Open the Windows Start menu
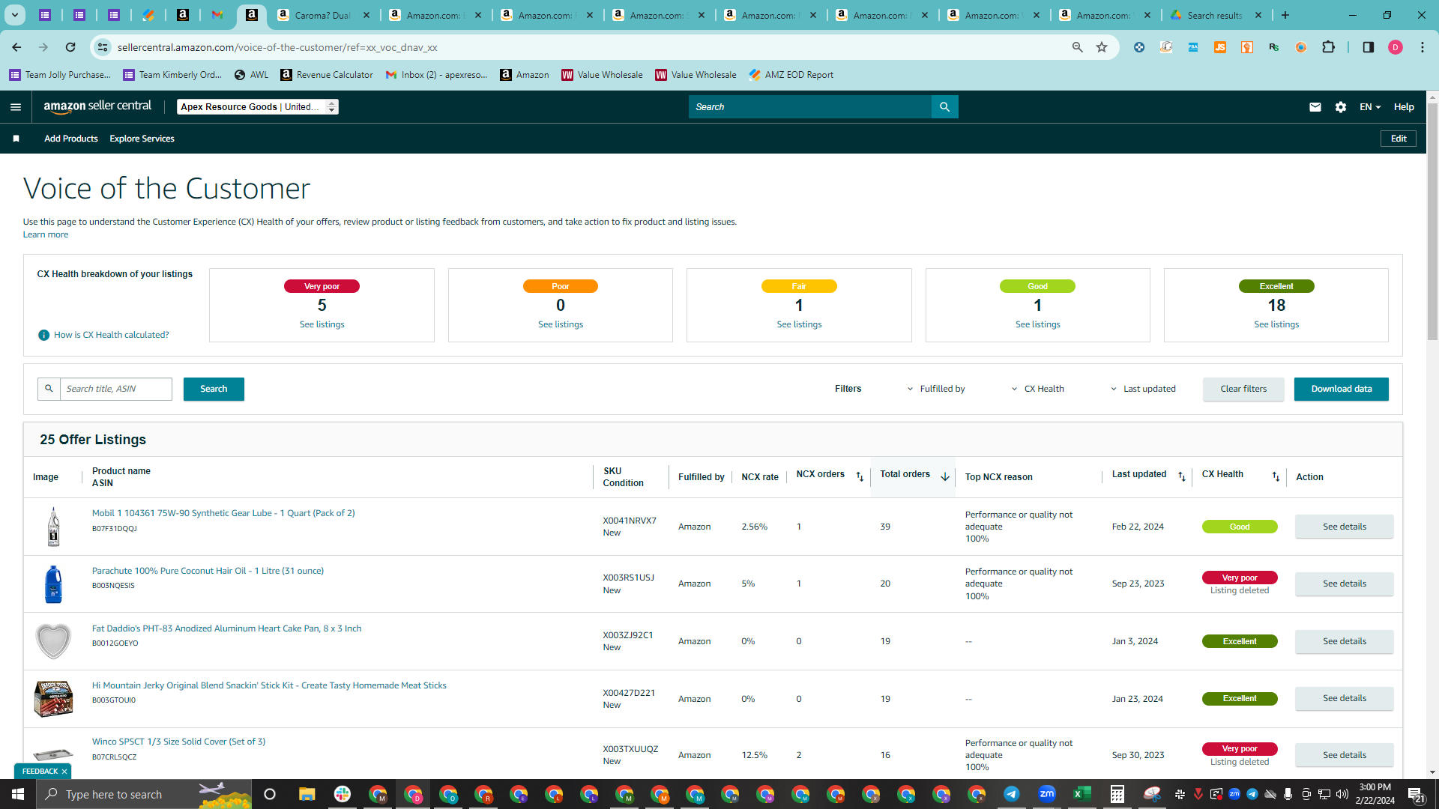The width and height of the screenshot is (1439, 809). (18, 794)
